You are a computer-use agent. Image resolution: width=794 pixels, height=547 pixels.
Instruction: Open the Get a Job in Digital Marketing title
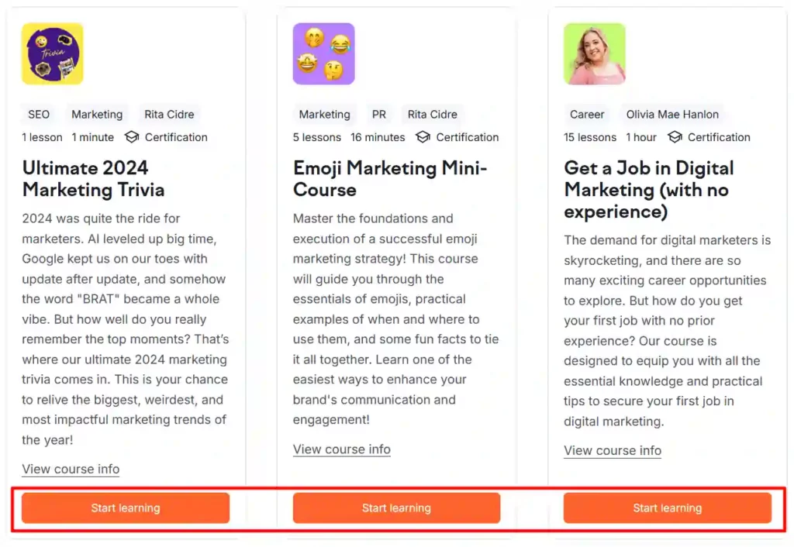[x=648, y=189]
